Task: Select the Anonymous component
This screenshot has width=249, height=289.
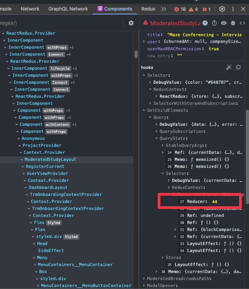Action: [x=33, y=138]
